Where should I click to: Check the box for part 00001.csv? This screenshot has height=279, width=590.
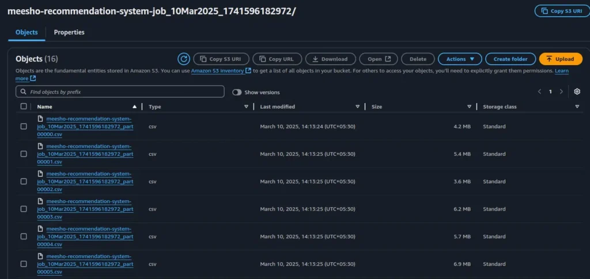click(24, 154)
